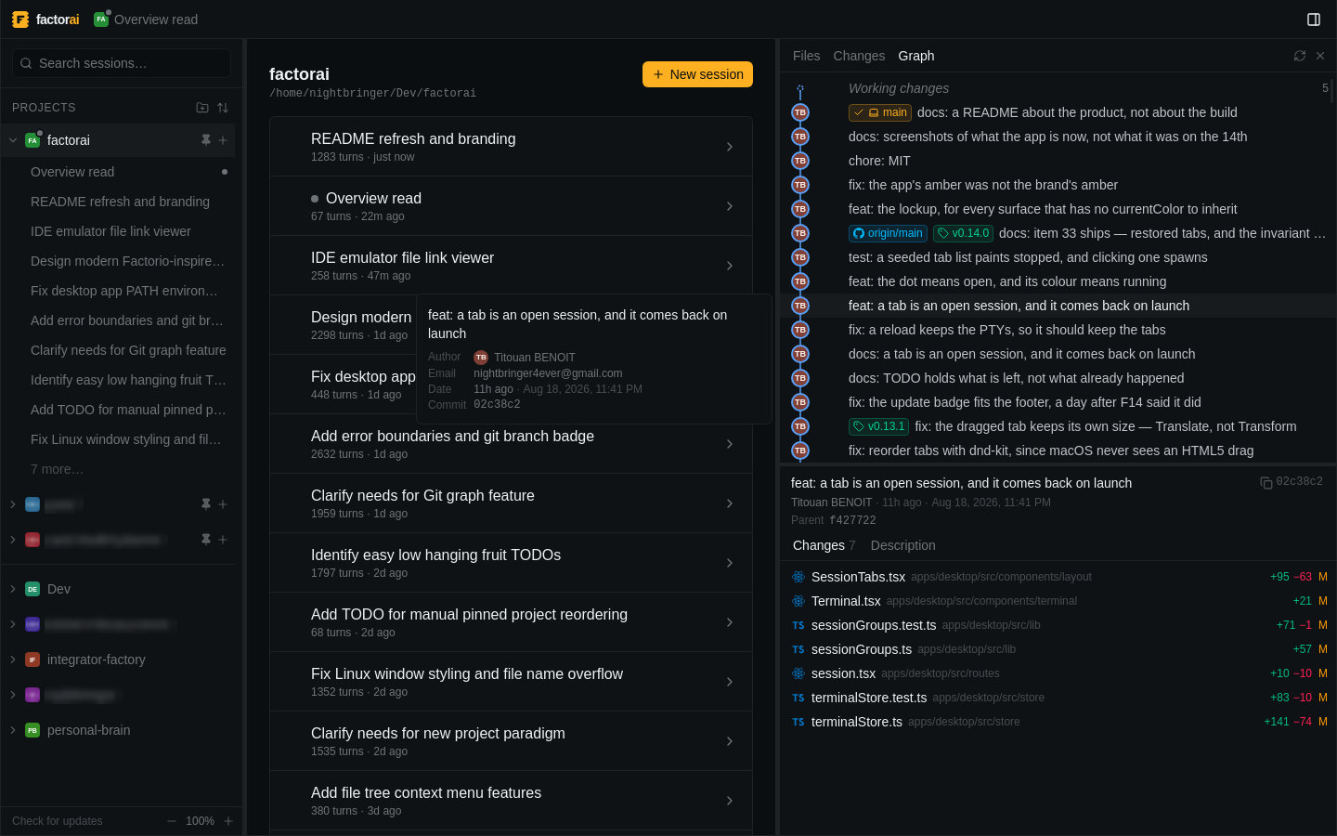The image size is (1337, 836).
Task: Open README refresh and branding chevron
Action: 730,147
